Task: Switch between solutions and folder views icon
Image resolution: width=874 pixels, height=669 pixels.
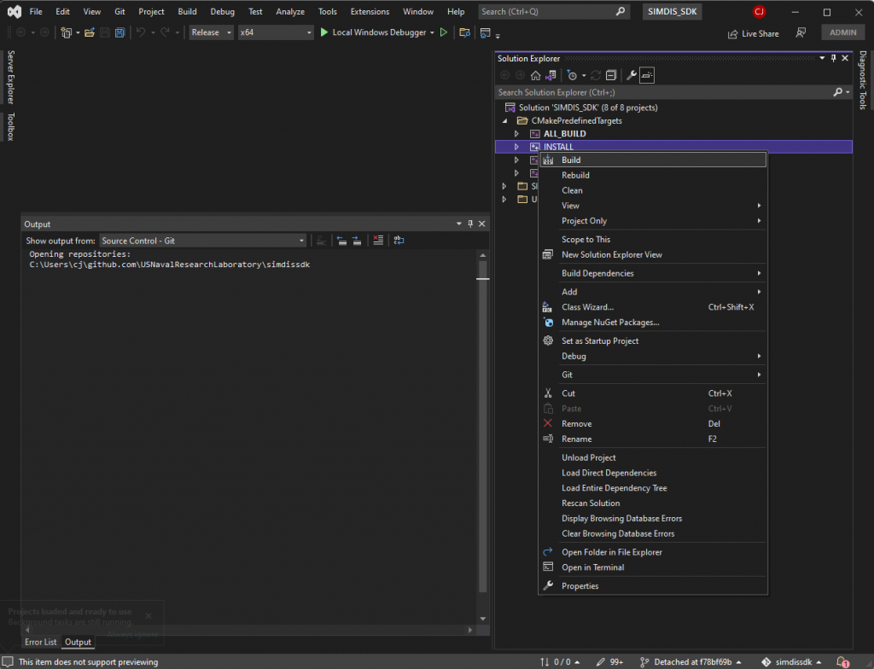Action: coord(551,75)
